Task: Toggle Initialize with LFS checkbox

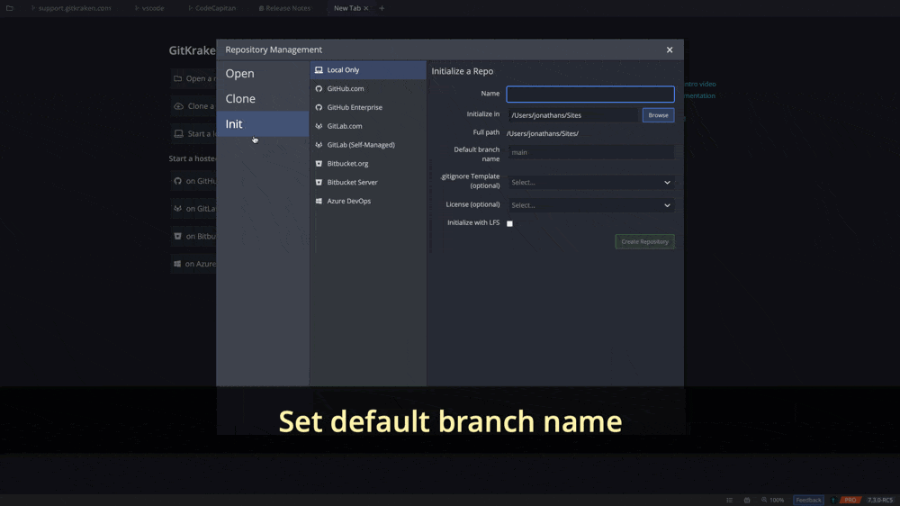Action: pos(509,223)
